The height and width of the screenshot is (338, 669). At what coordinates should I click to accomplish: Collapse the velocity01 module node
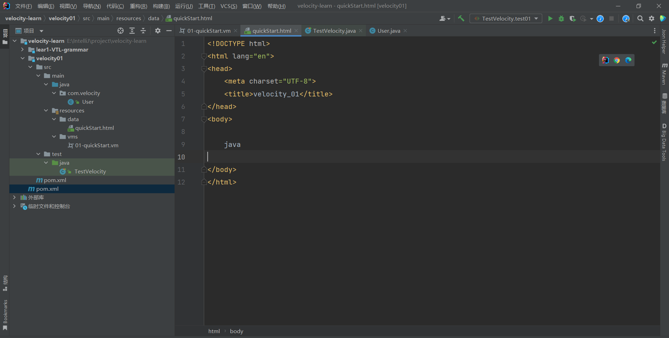[x=22, y=58]
